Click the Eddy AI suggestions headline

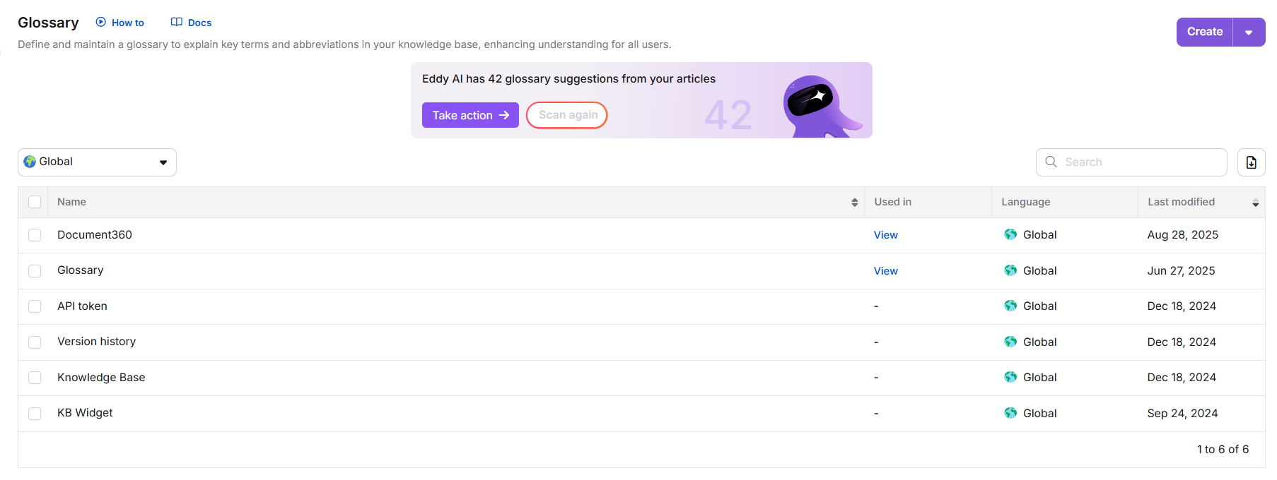point(568,79)
